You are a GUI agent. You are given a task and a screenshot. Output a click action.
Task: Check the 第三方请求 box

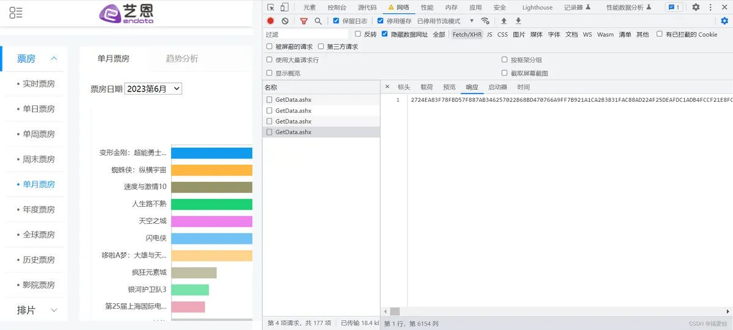click(321, 46)
